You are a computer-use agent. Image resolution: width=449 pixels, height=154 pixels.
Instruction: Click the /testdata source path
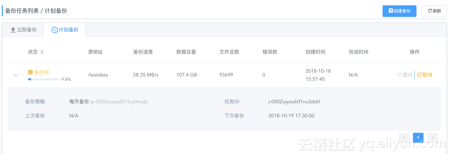[x=98, y=75]
